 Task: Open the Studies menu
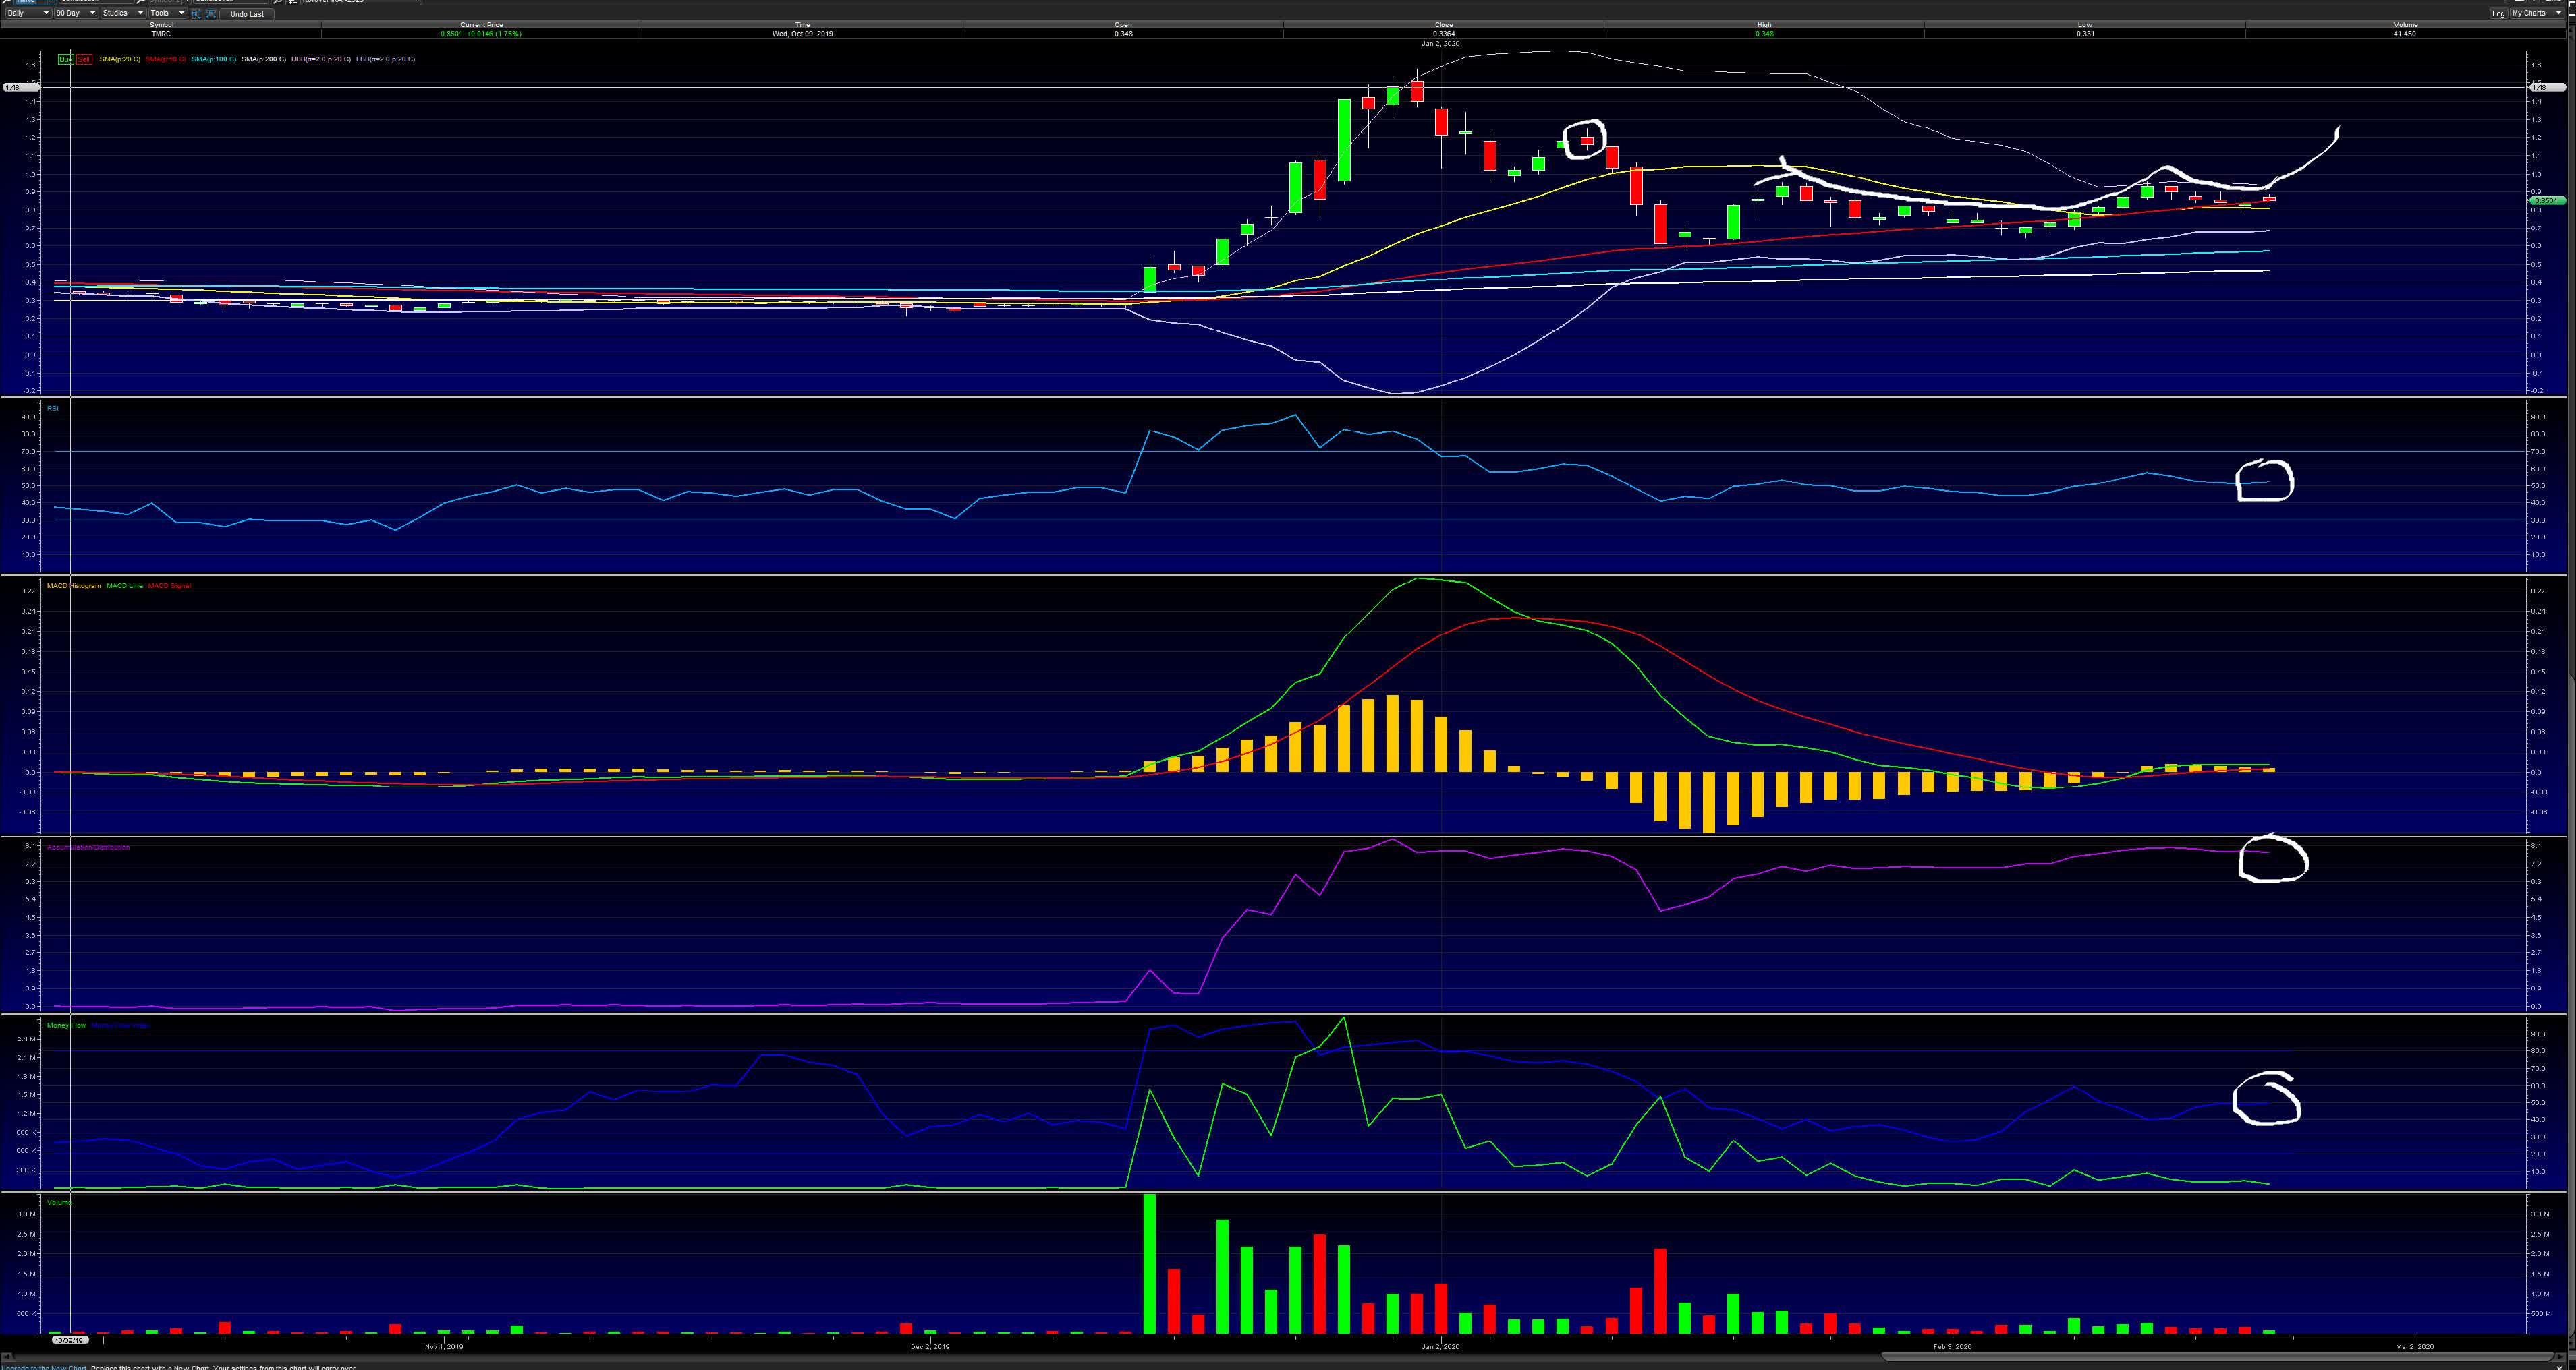[x=121, y=13]
